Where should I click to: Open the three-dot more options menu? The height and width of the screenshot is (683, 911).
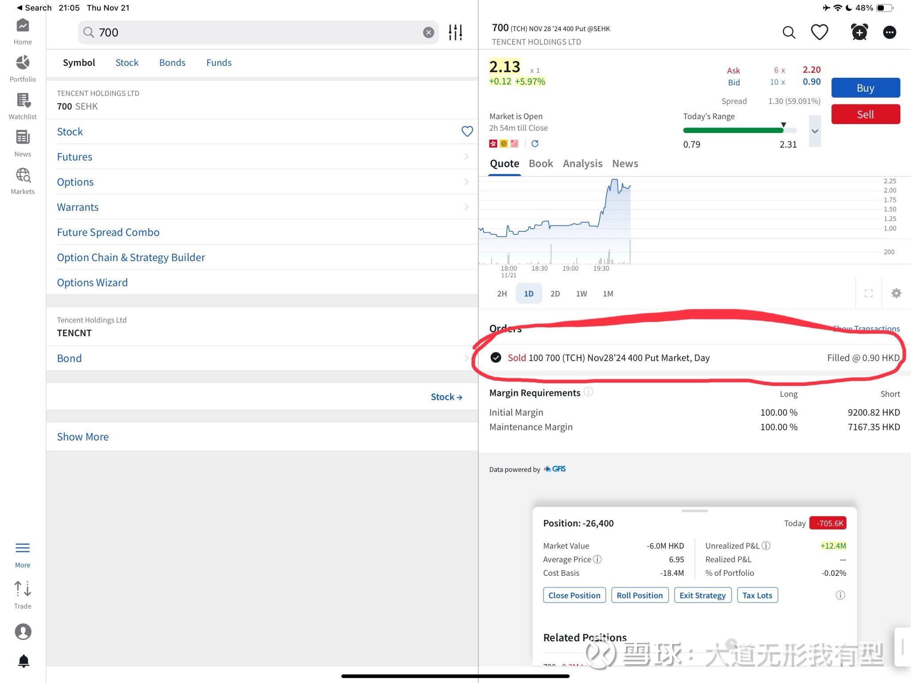[889, 32]
